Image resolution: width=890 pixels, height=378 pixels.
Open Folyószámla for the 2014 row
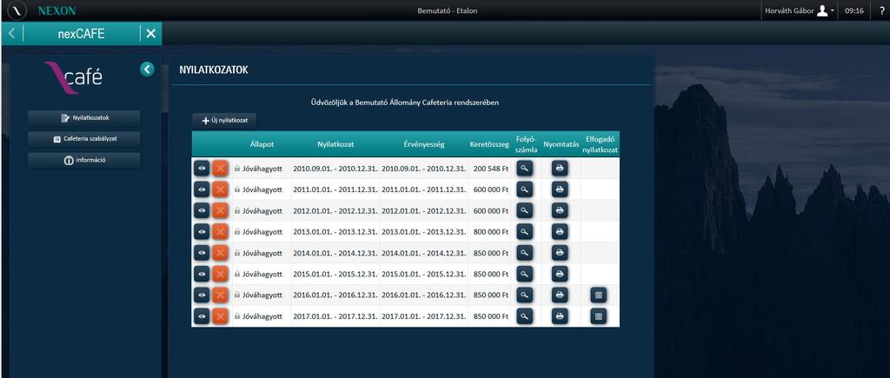[524, 253]
